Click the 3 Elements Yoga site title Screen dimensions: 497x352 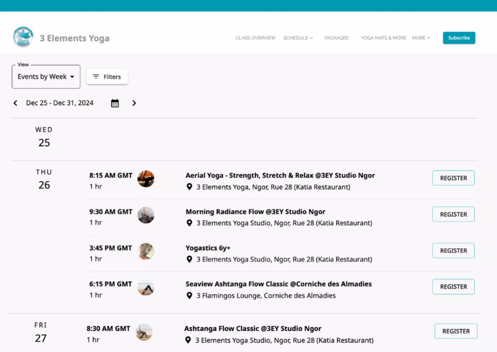click(x=75, y=38)
